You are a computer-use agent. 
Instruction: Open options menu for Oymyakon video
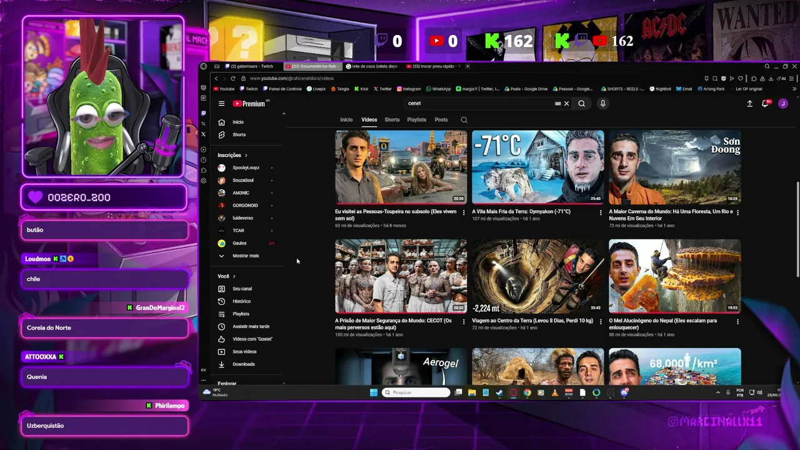coord(601,212)
